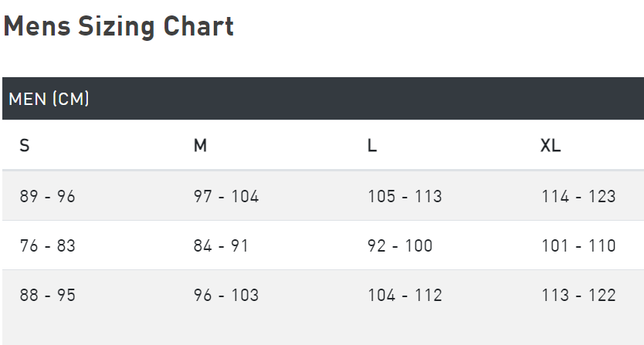
Task: Click the word Mens in the title
Action: (x=37, y=26)
